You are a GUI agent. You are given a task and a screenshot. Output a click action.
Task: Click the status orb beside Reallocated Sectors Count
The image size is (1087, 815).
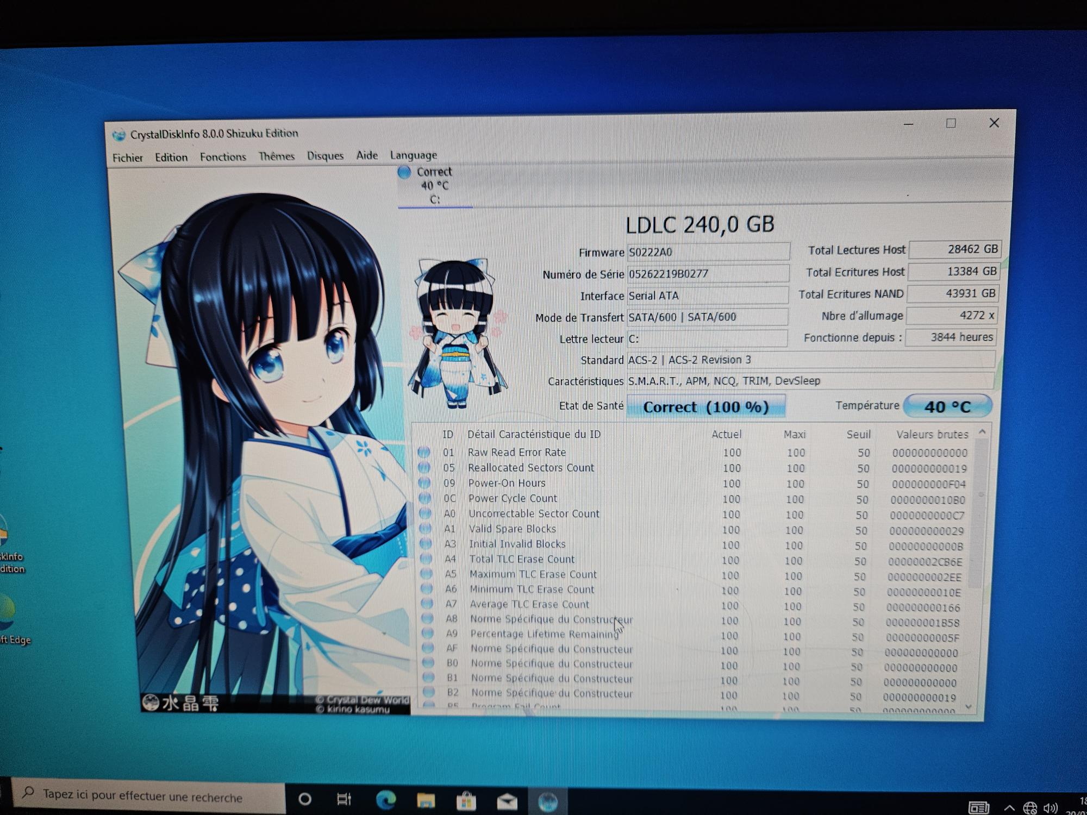point(424,467)
